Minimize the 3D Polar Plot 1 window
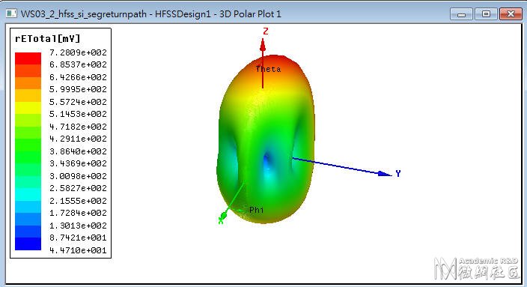 click(461, 14)
